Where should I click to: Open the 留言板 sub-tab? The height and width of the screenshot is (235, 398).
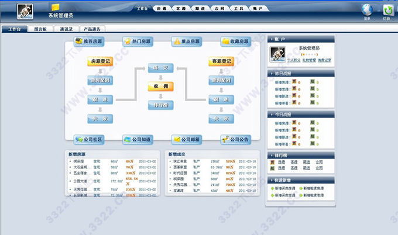click(40, 29)
